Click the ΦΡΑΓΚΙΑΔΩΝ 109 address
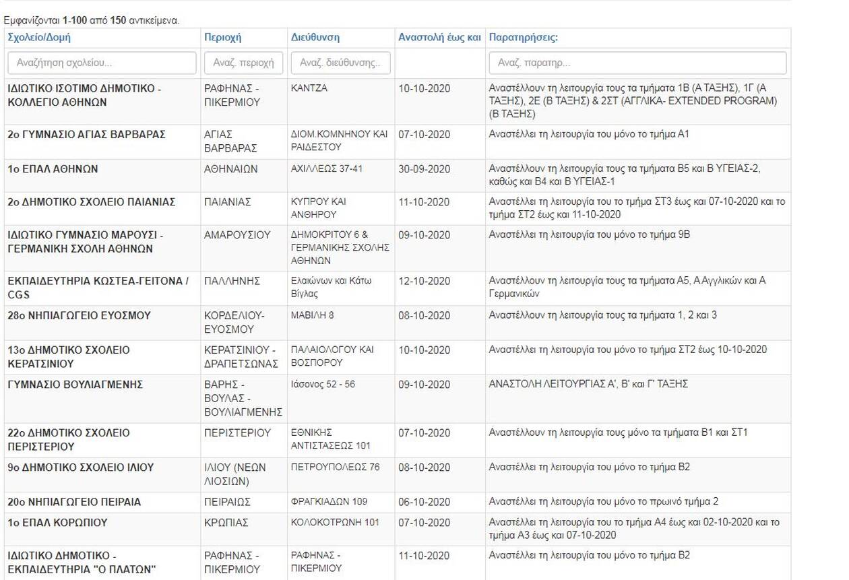 329,501
